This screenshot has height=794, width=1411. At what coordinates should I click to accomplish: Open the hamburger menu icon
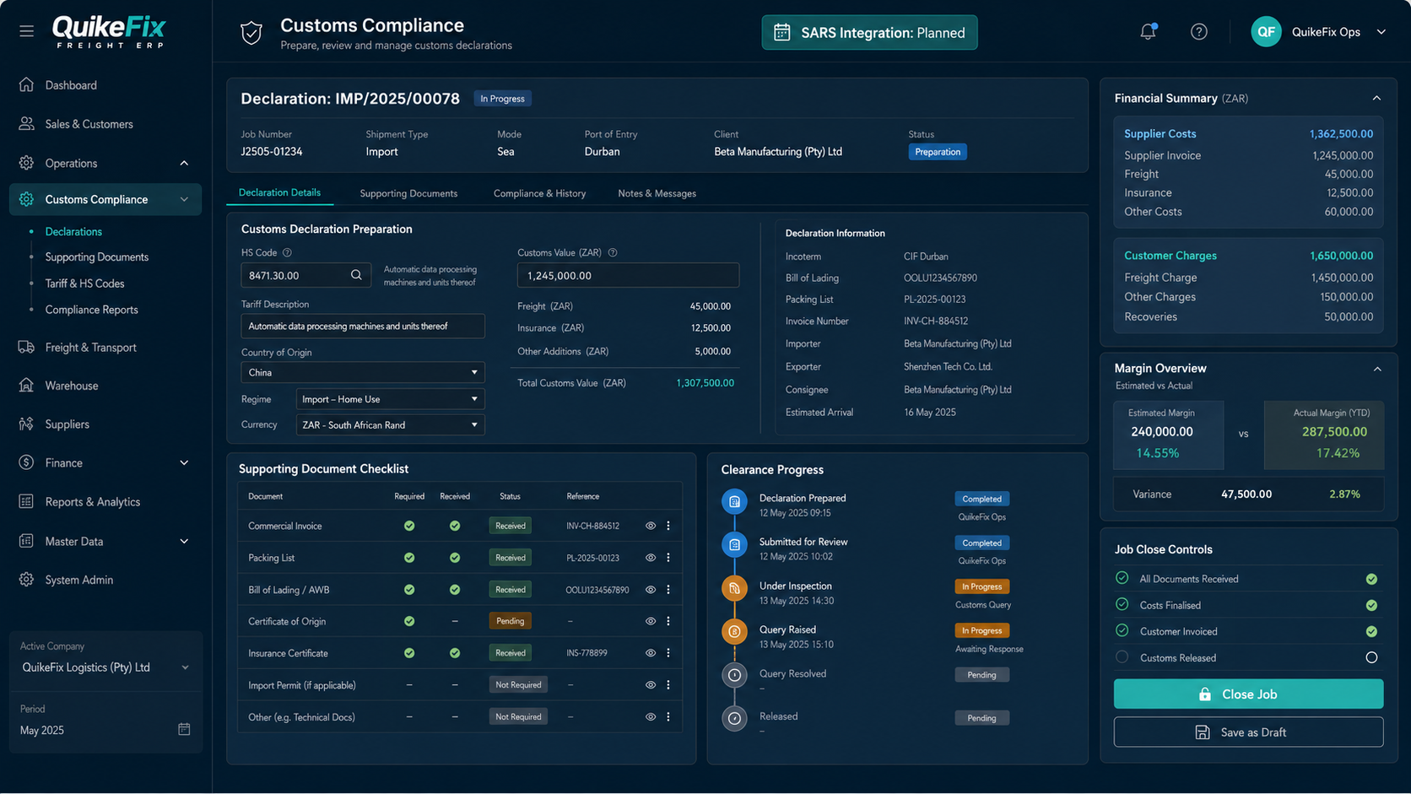click(x=27, y=31)
